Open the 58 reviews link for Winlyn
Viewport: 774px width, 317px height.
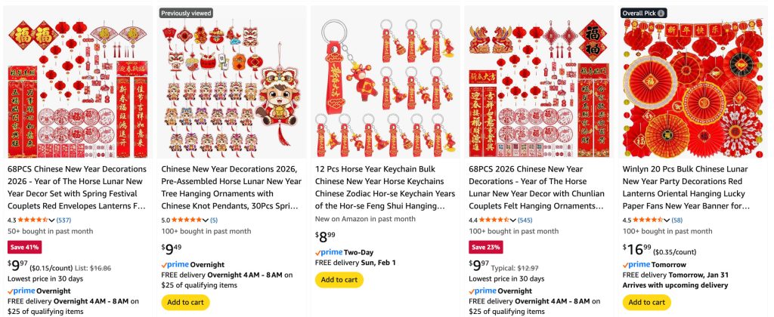677,220
